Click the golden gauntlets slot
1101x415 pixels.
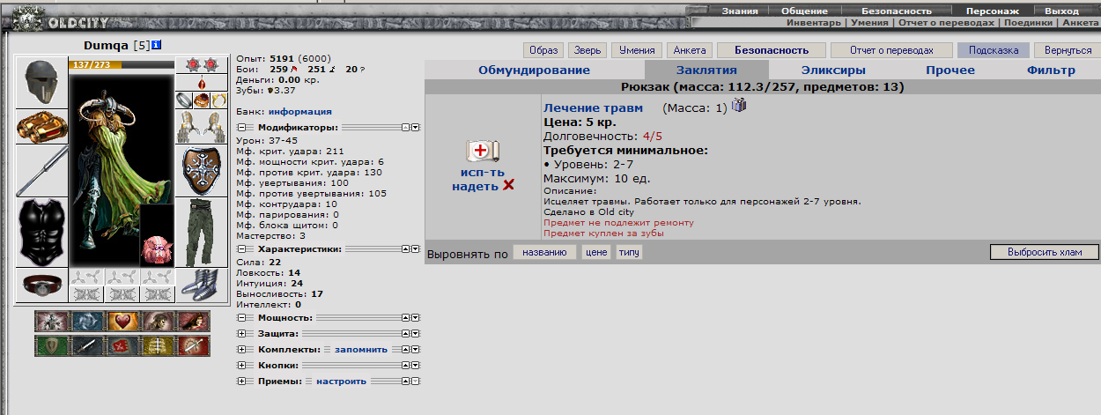pyautogui.click(x=41, y=127)
